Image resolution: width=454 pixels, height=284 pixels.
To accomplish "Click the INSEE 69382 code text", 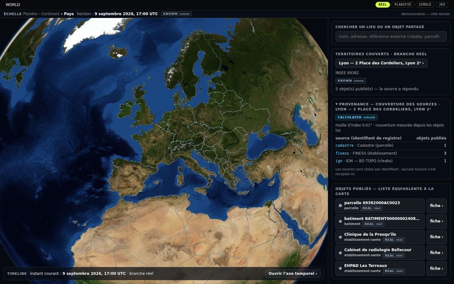I will pos(347,73).
